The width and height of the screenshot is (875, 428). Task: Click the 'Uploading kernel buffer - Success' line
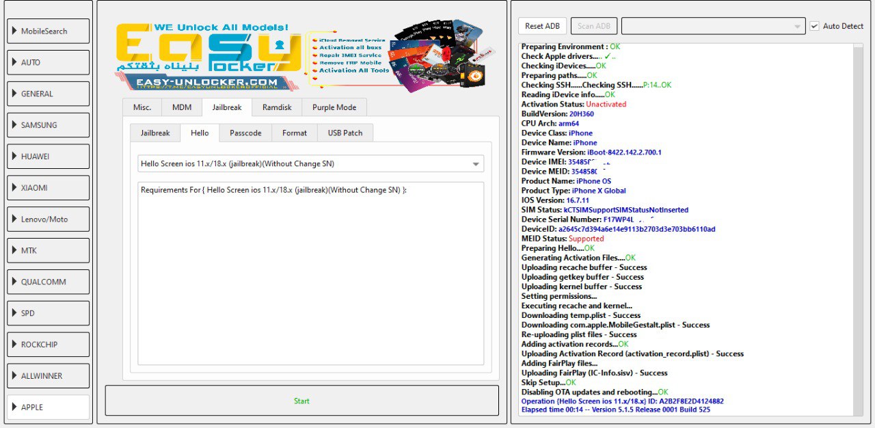(582, 286)
